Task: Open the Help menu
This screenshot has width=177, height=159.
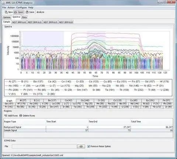Action: pos(31,7)
